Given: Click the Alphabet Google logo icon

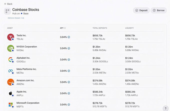Looking at the screenshot, I should pos(10,59).
